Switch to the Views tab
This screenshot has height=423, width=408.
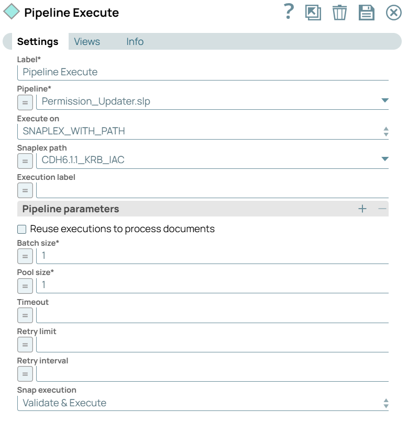point(87,41)
